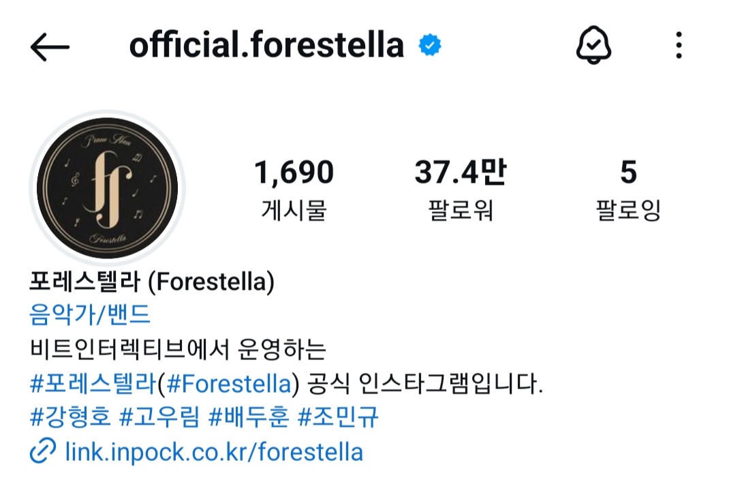Tap the back arrow icon
The width and height of the screenshot is (729, 480).
[x=50, y=46]
